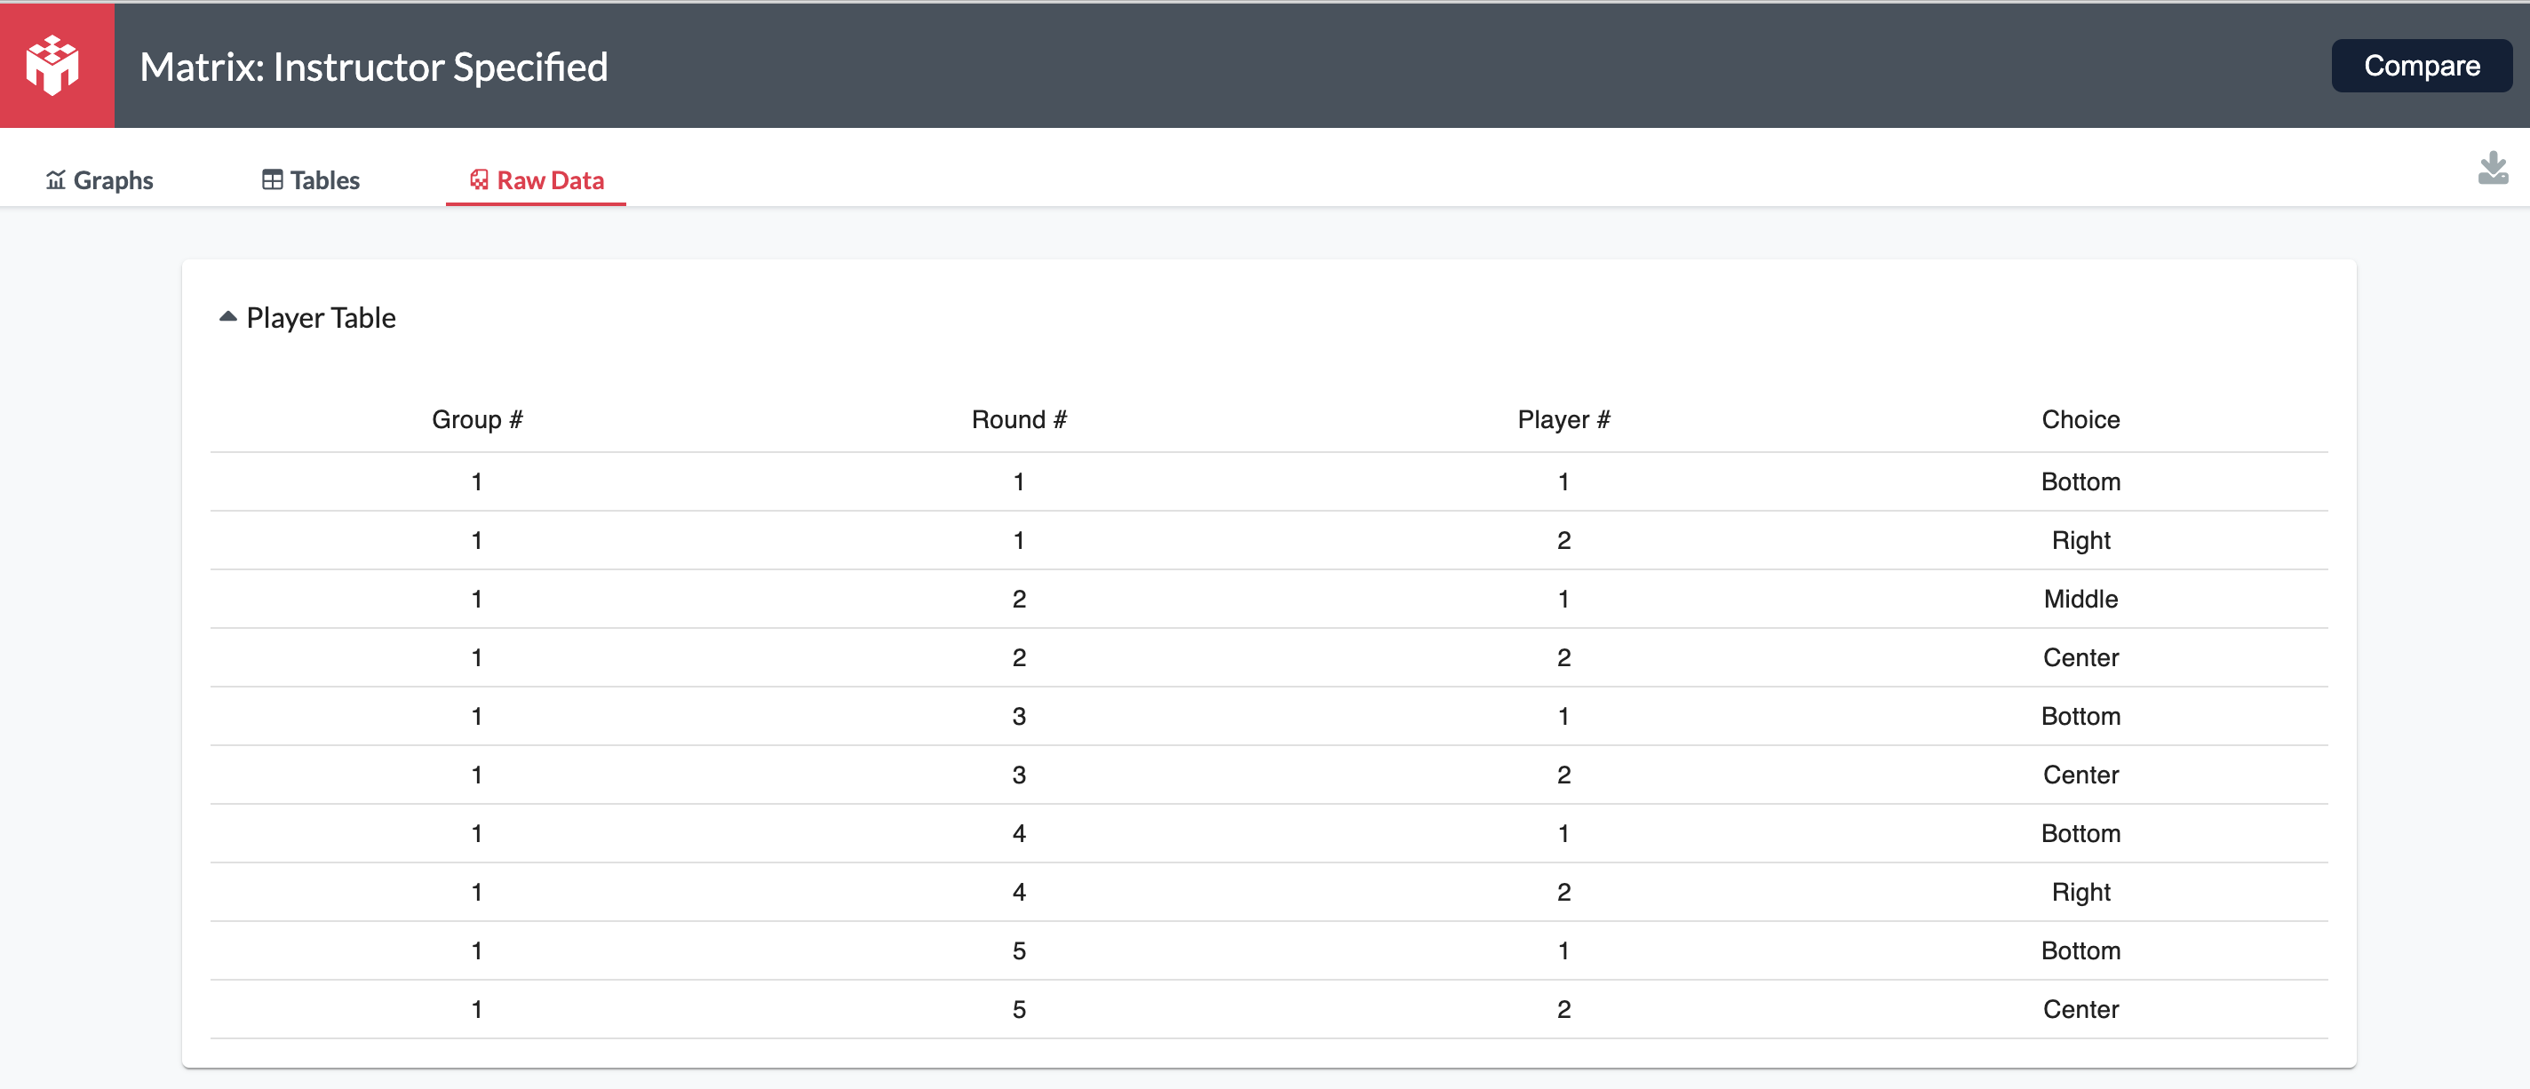The image size is (2530, 1089).
Task: Click the Tables tab grid icon
Action: 272,179
